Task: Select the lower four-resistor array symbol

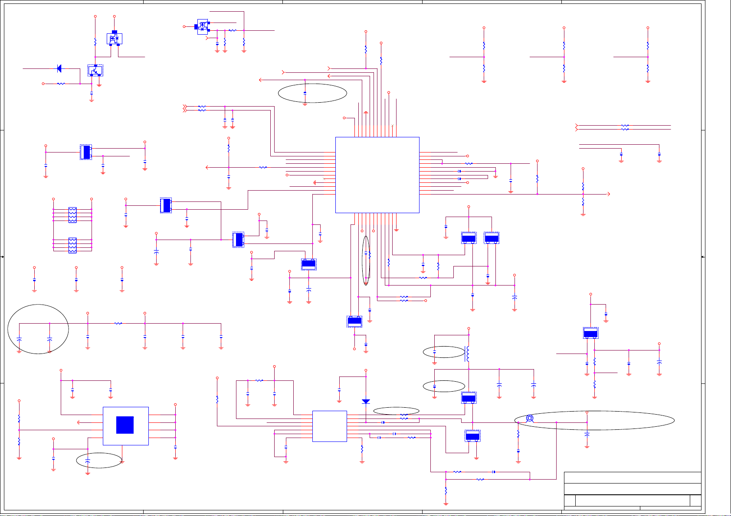Action: 72,245
